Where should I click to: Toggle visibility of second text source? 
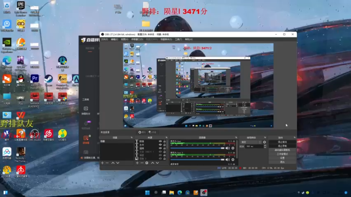(x=160, y=145)
